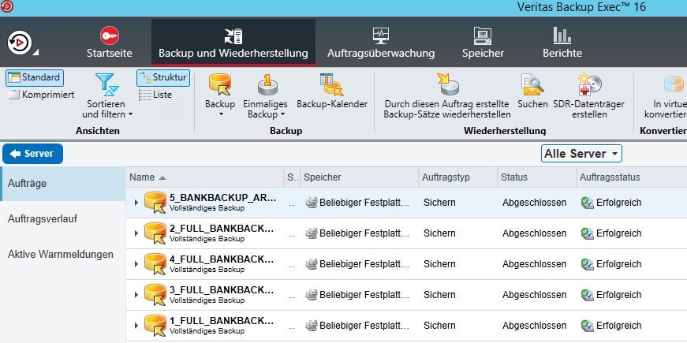The width and height of the screenshot is (687, 343).
Task: Click storage device icon in 5_BANKBACKUP_AR row
Action: [x=311, y=203]
